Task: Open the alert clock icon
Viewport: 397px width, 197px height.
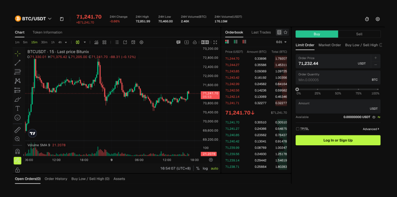Action: click(x=133, y=42)
